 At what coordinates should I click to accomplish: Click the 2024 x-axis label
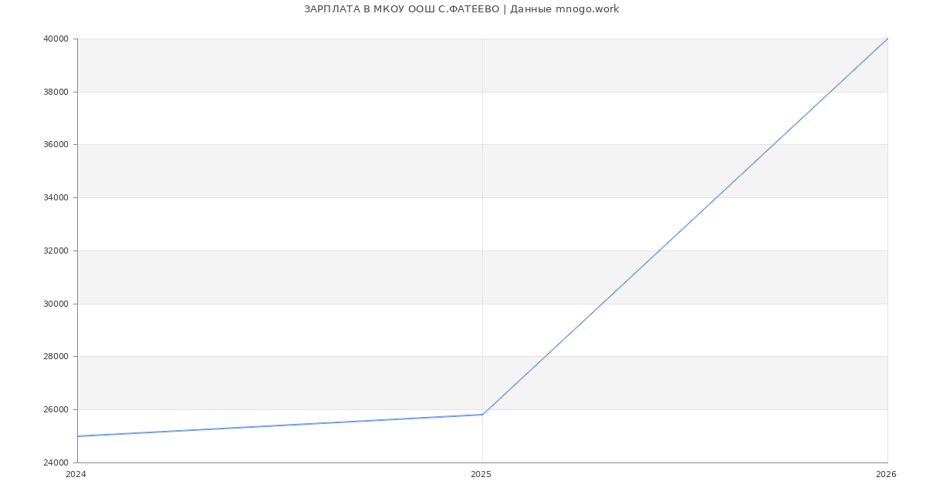[x=76, y=475]
